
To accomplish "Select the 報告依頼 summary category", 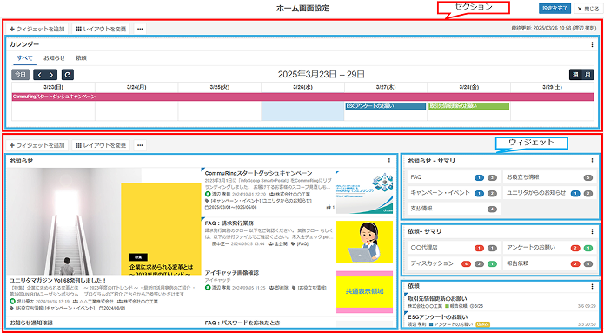I will click(x=550, y=263).
